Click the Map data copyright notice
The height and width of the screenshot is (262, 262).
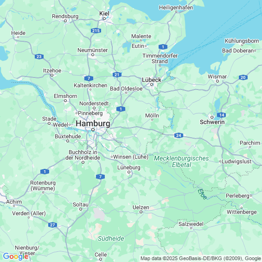coord(201,258)
